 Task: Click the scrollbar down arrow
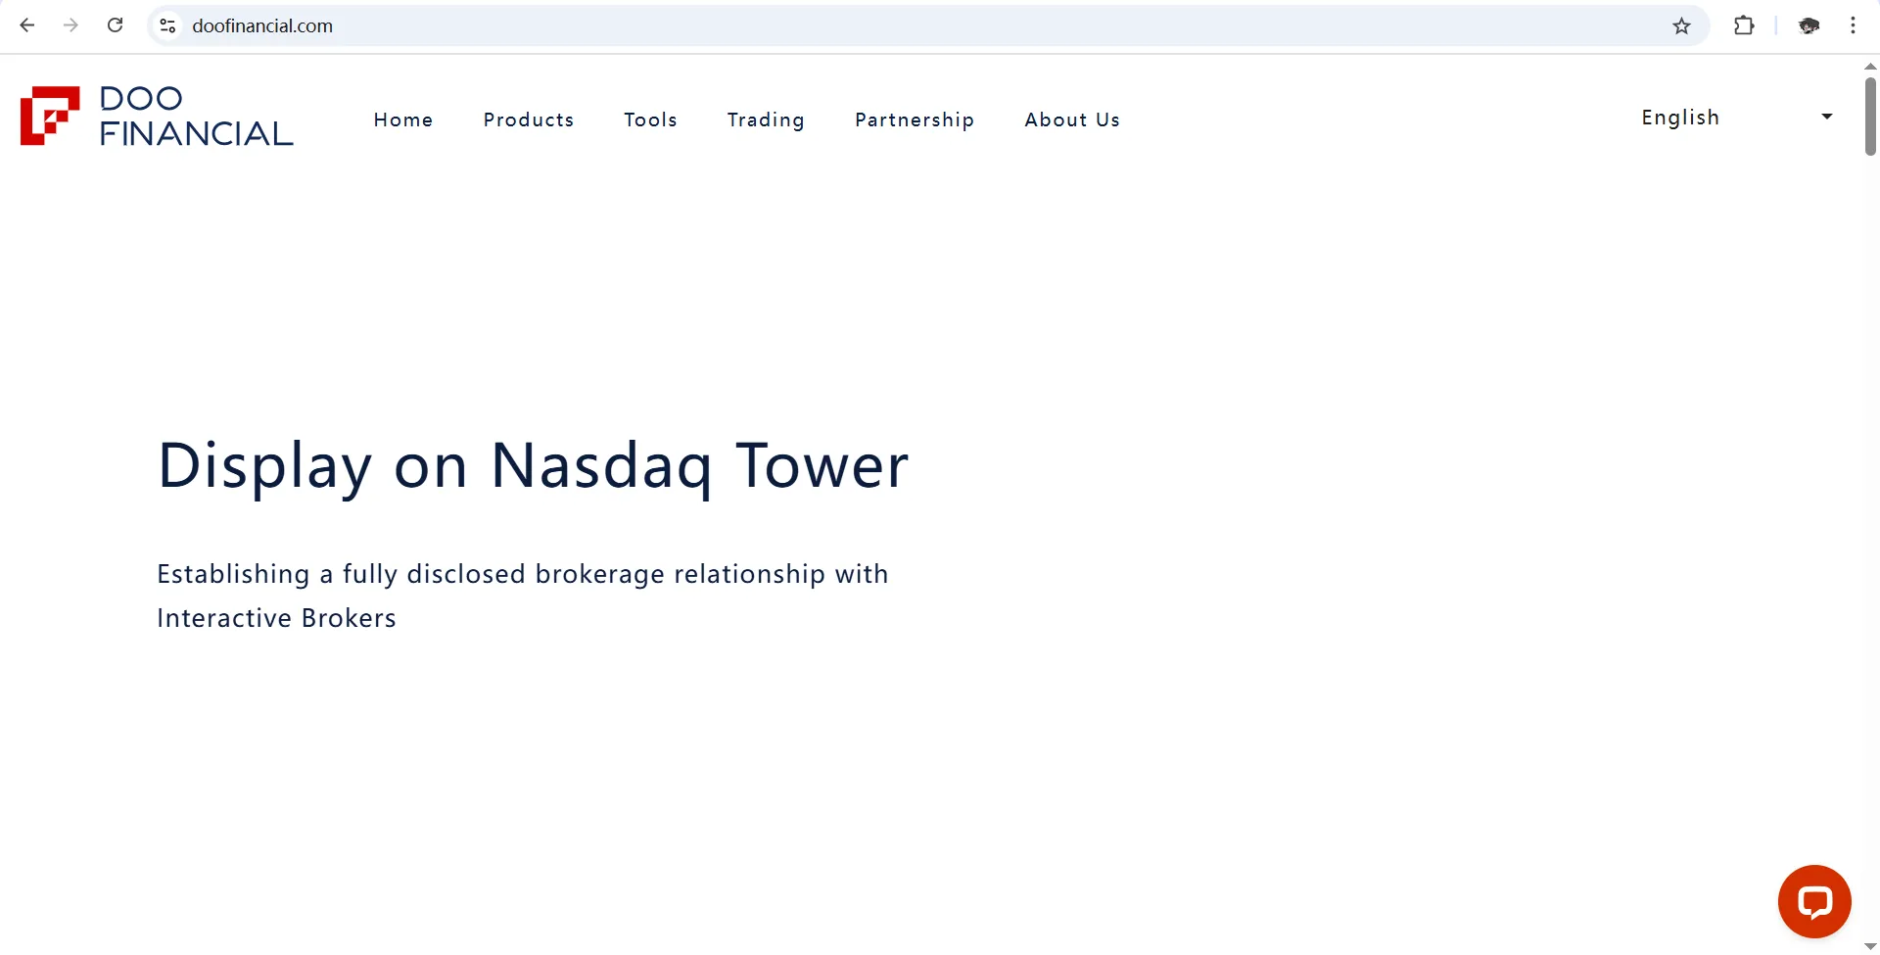click(1870, 947)
